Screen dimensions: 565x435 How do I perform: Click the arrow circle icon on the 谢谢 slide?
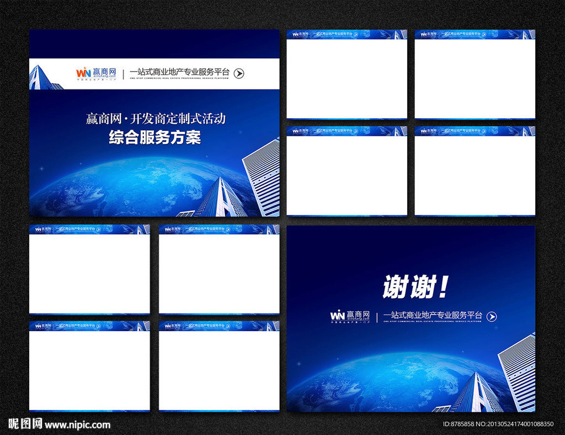click(x=492, y=317)
